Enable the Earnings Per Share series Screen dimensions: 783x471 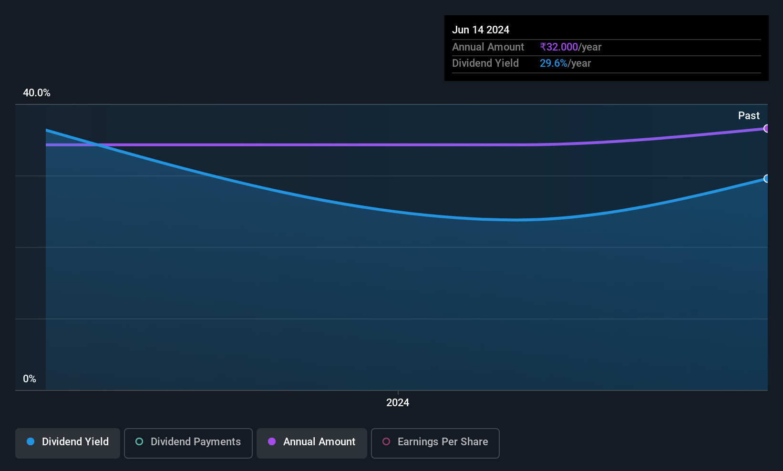coord(435,443)
